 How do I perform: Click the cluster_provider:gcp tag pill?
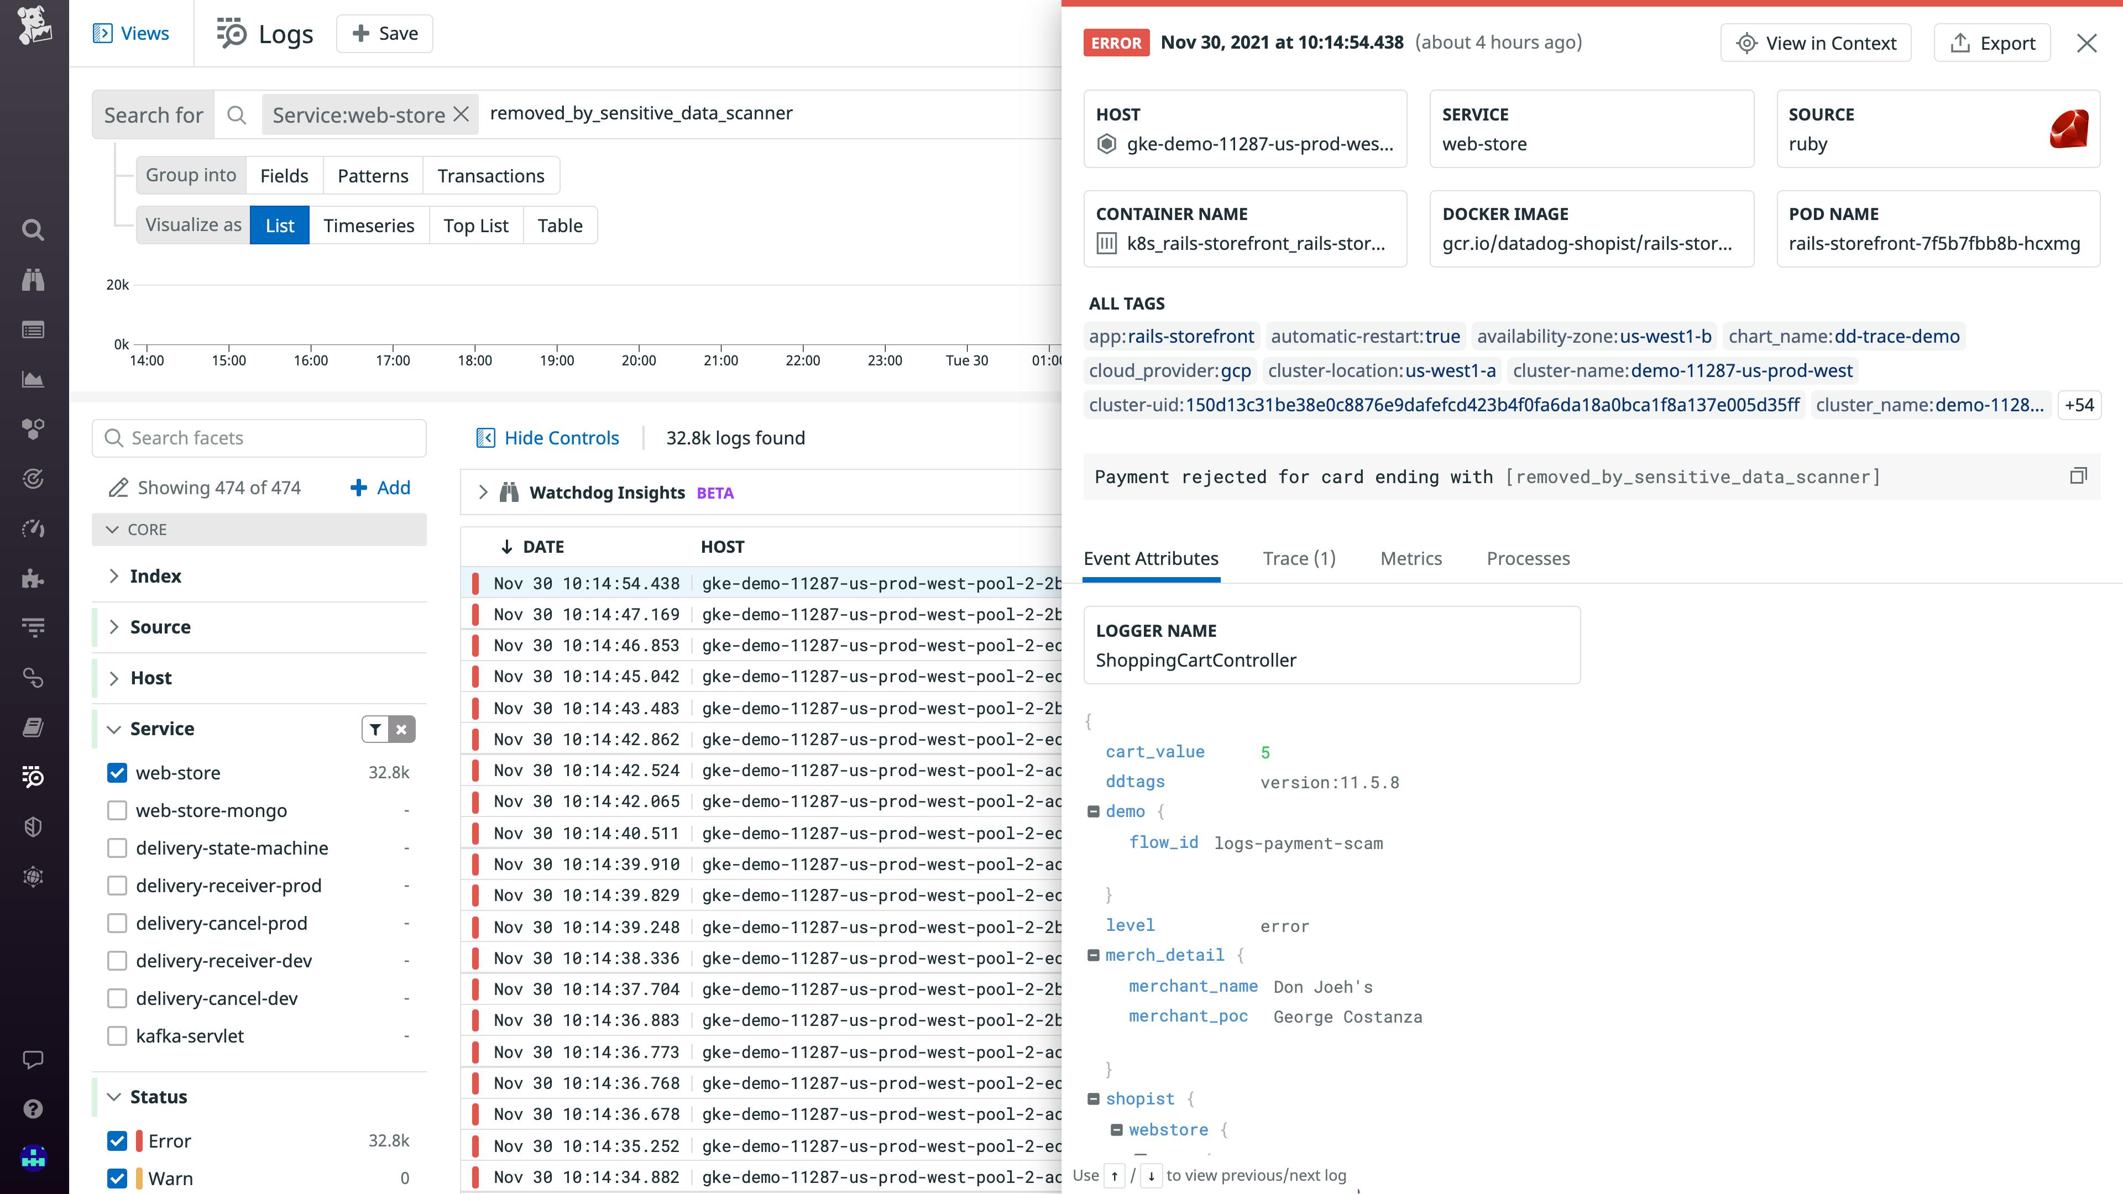pos(1169,371)
